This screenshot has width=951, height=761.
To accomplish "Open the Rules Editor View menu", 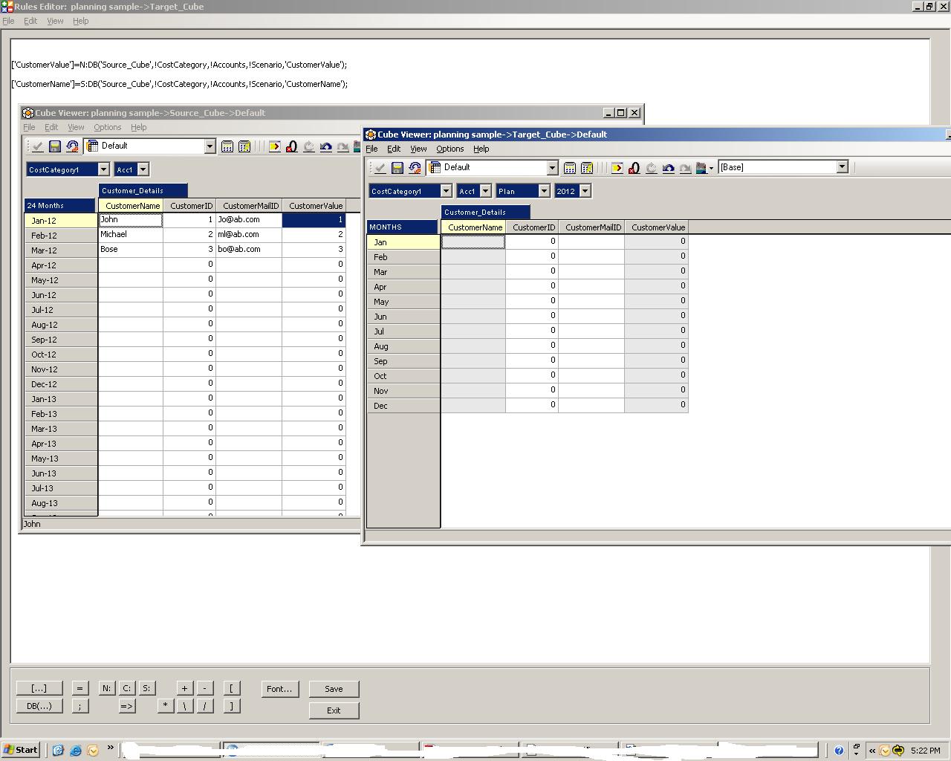I will pos(55,21).
